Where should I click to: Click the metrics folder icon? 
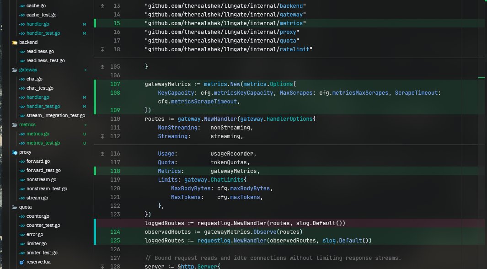(x=15, y=125)
